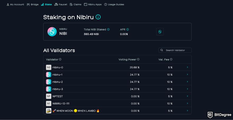Screen dimensions: 233x120
Task: Click the nibiru-2 validator avatar
Action: point(49,82)
